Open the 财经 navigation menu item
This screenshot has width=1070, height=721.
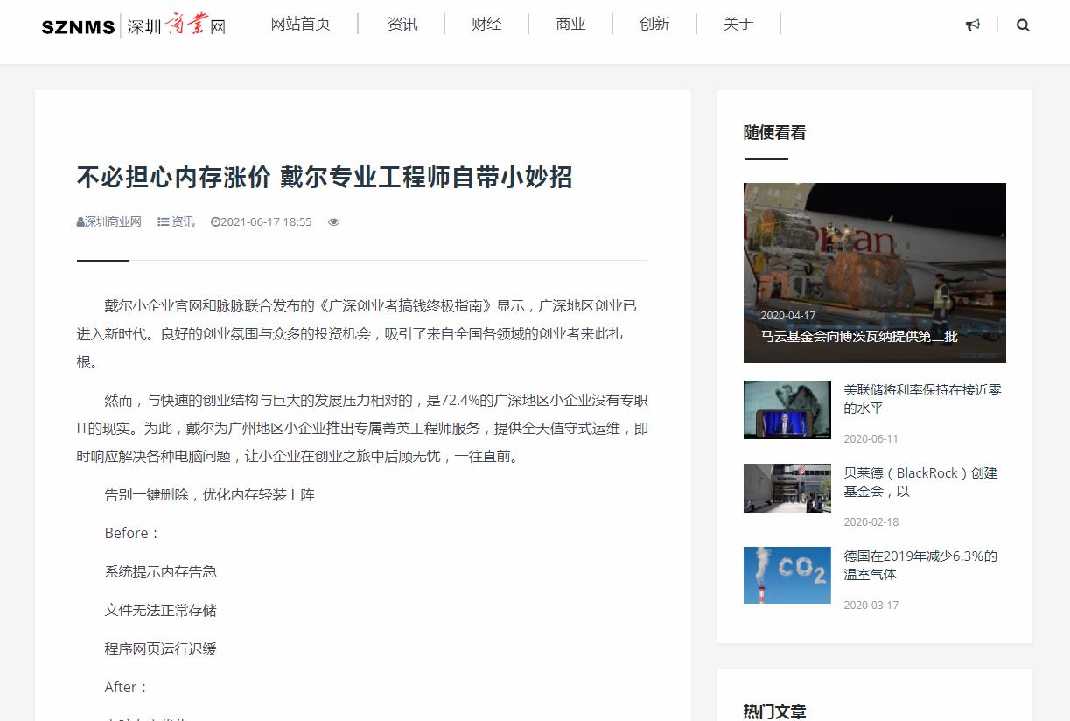click(486, 24)
